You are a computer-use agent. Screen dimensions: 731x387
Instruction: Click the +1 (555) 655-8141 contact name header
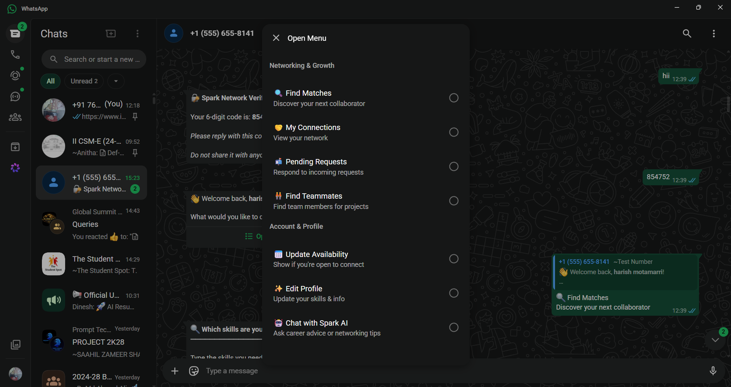[222, 33]
